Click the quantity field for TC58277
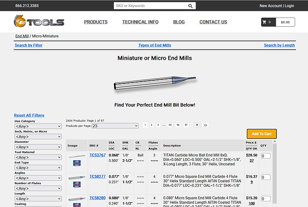Image resolution: width=308 pixels, height=207 pixels. point(266,178)
